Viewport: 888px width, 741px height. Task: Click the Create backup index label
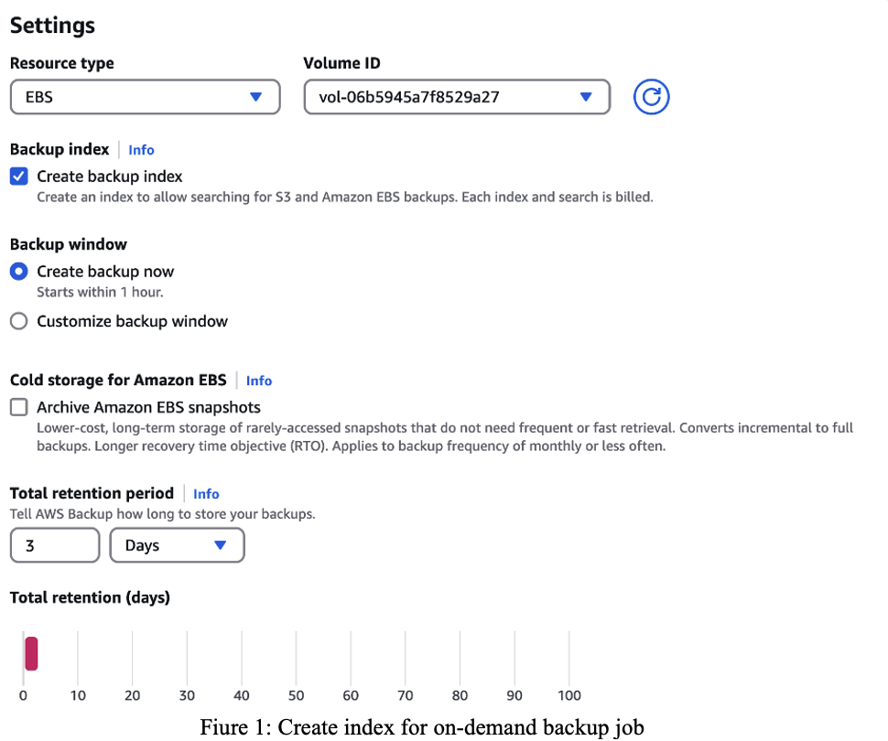(x=110, y=177)
